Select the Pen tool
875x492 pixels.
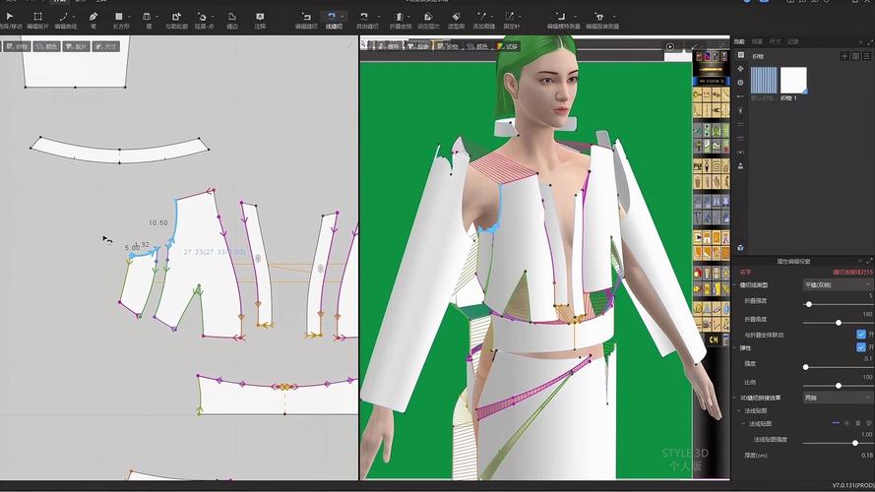94,20
